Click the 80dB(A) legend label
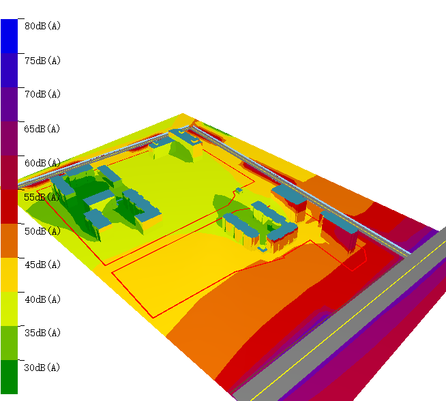 pyautogui.click(x=42, y=26)
